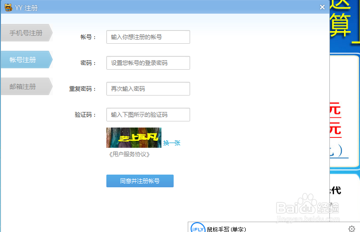Close the YY 注册 window
360x232 pixels.
pyautogui.click(x=322, y=7)
